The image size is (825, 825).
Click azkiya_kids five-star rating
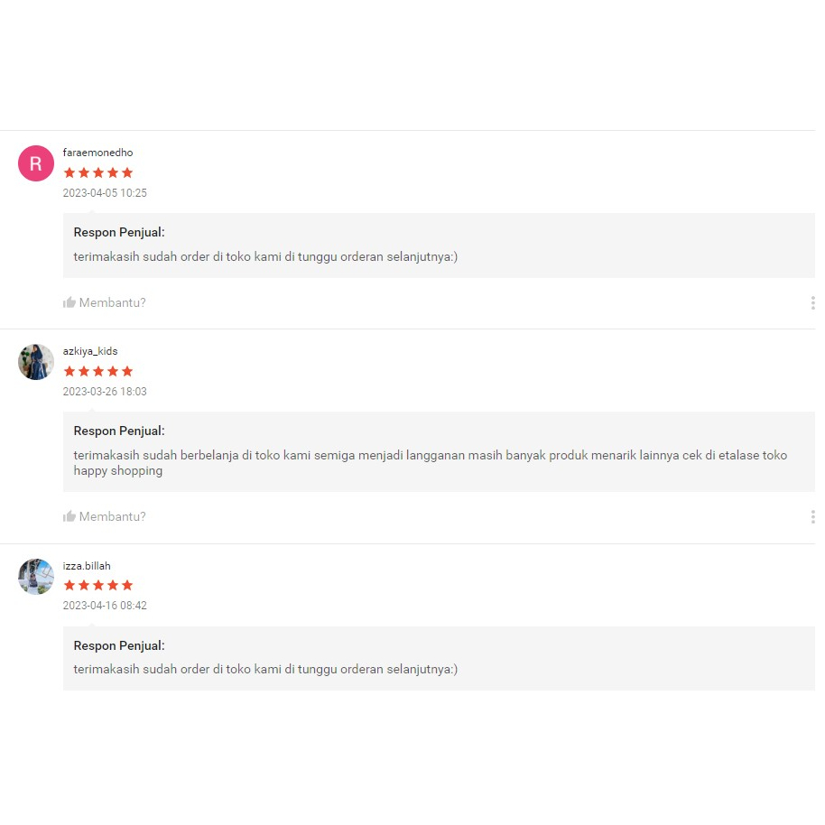97,371
